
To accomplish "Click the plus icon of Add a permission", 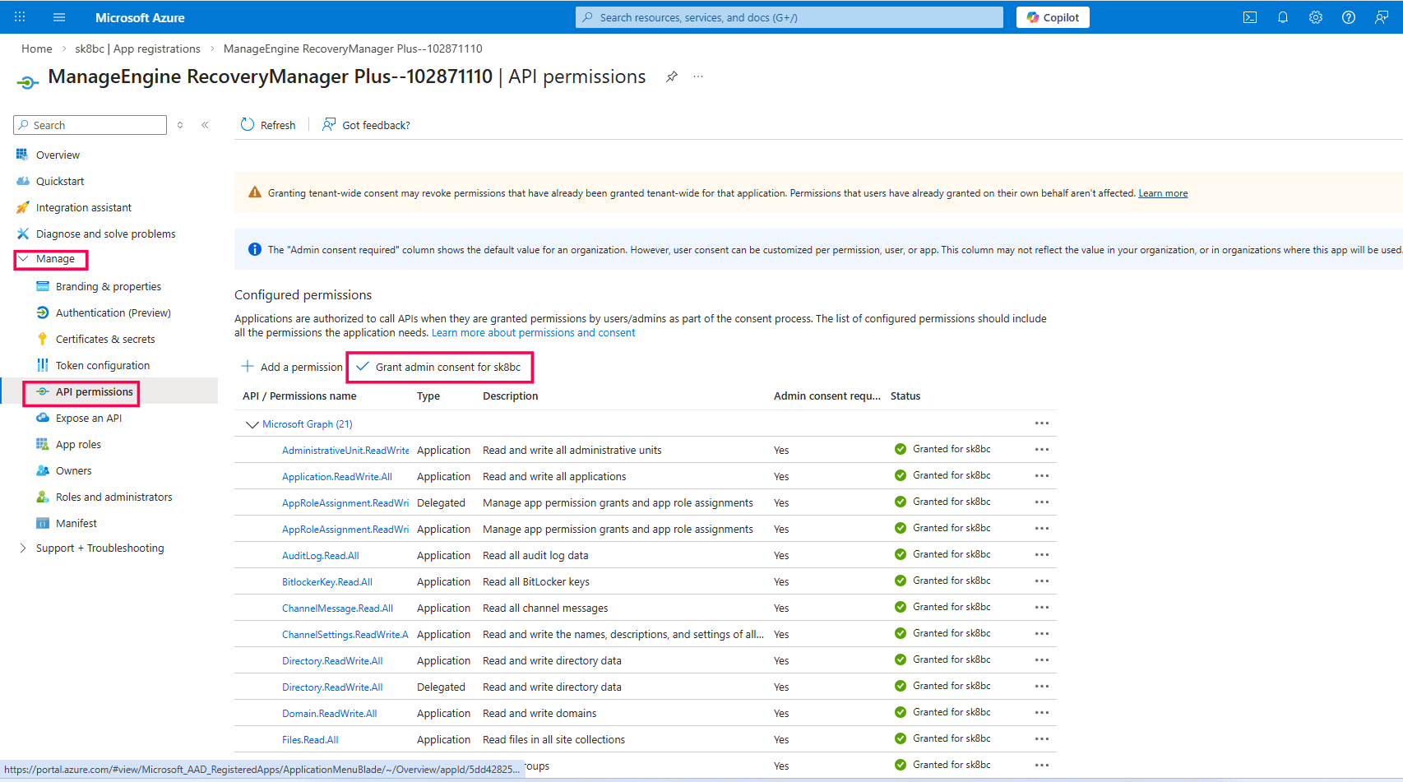I will point(248,366).
